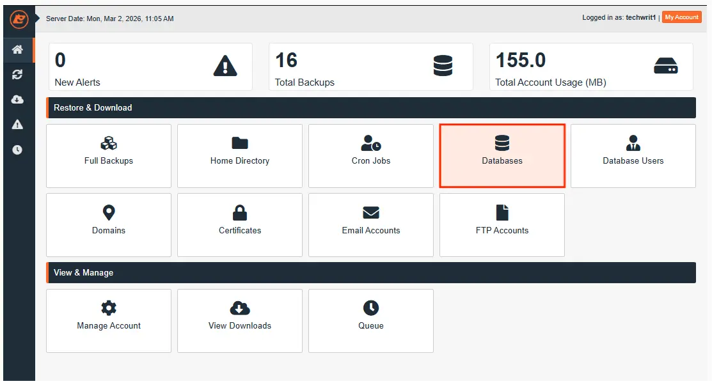Select the Certificates tile
Screen dimensions: 712x381
(240, 224)
